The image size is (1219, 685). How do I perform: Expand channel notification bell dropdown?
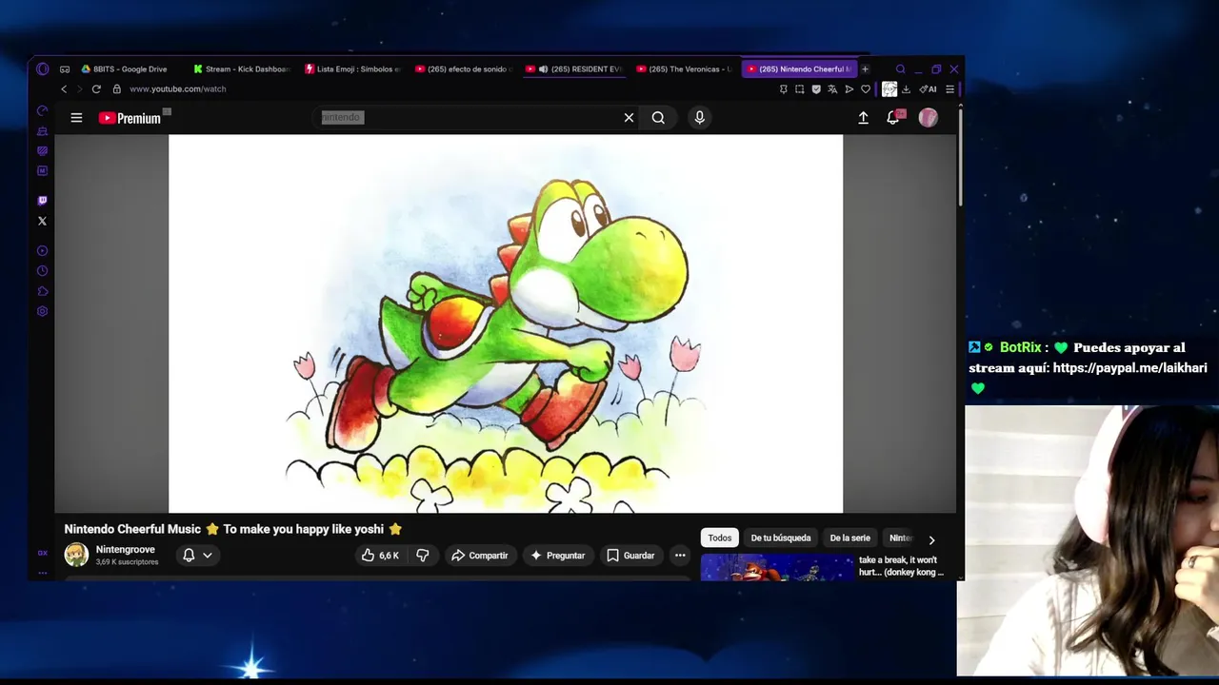click(x=197, y=556)
